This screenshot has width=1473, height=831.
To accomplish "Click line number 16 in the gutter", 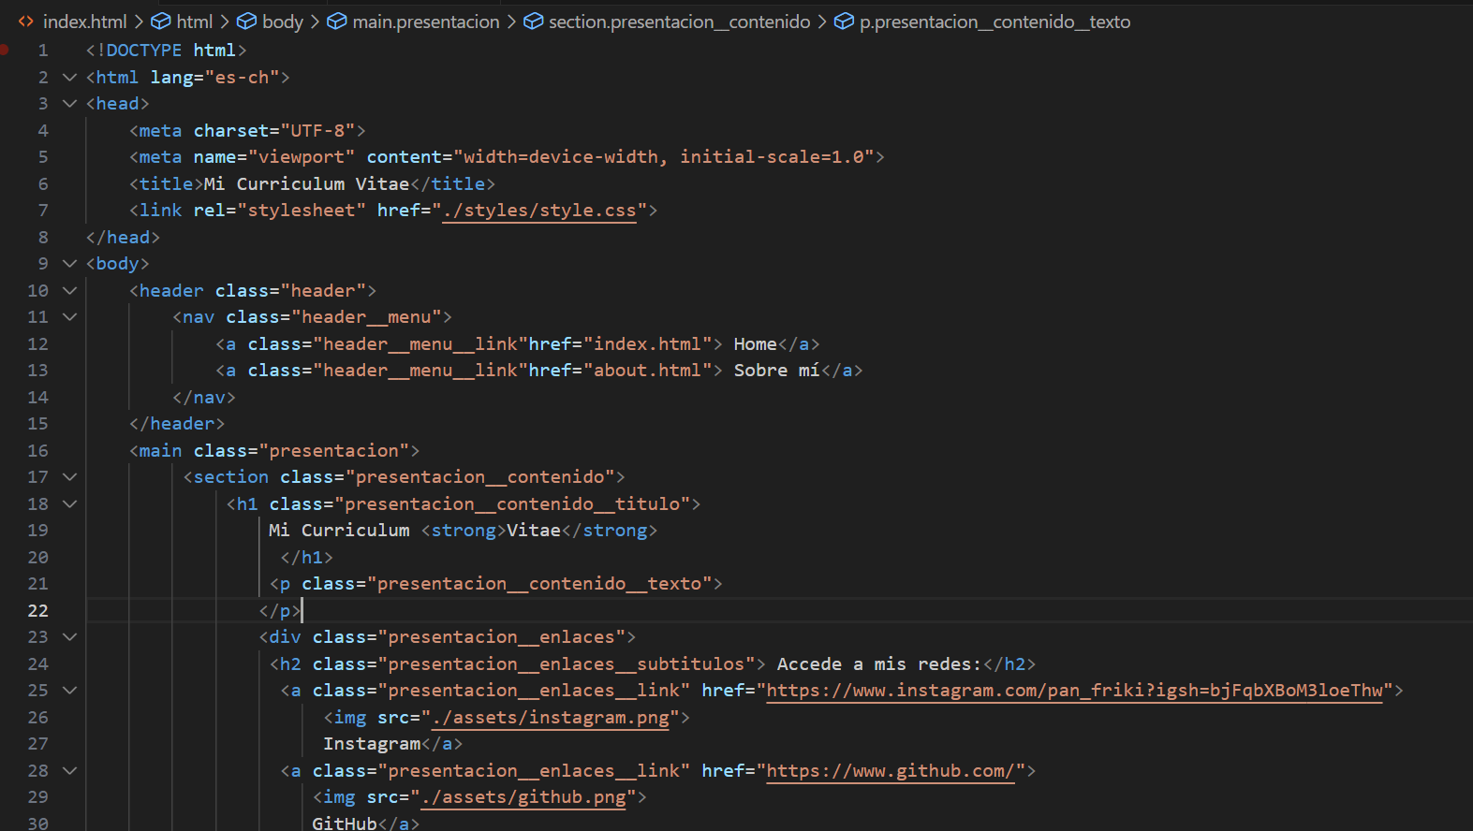I will pyautogui.click(x=37, y=450).
